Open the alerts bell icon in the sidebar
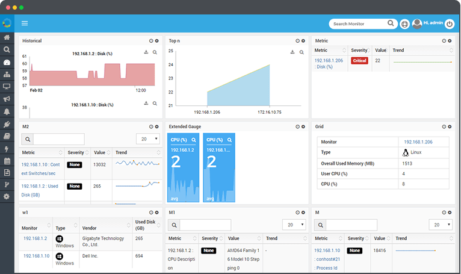Screen dimensions: 461x274 pyautogui.click(x=7, y=111)
